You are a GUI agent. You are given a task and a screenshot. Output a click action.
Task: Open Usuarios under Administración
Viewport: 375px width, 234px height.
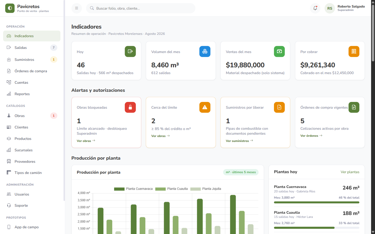32,194
